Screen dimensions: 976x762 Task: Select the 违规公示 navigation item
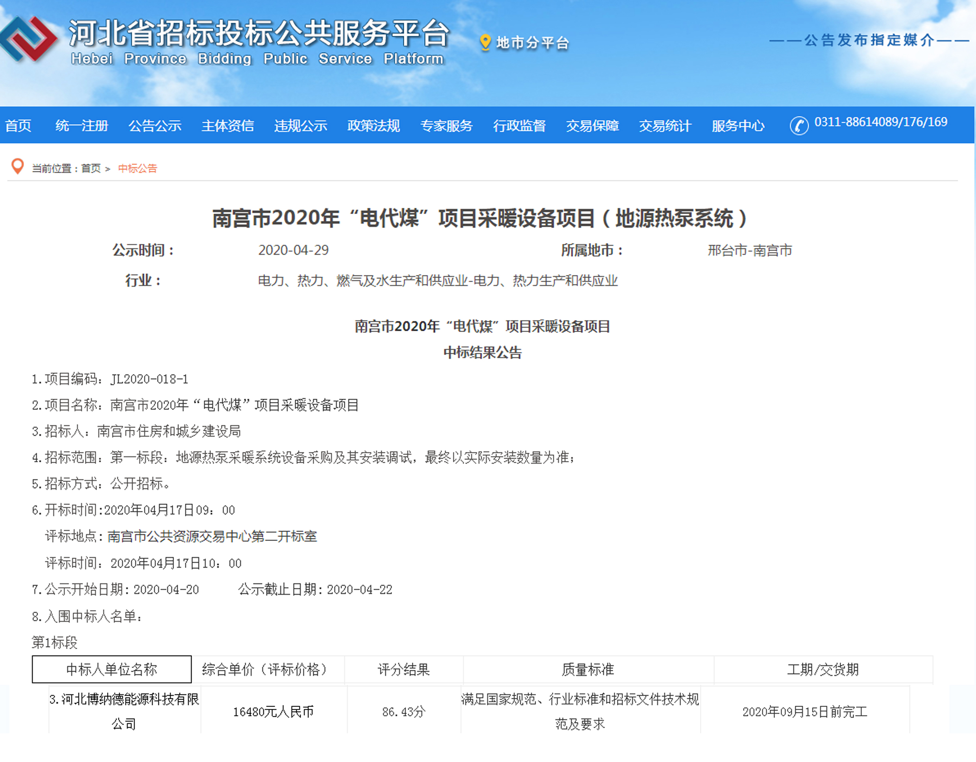coord(301,125)
